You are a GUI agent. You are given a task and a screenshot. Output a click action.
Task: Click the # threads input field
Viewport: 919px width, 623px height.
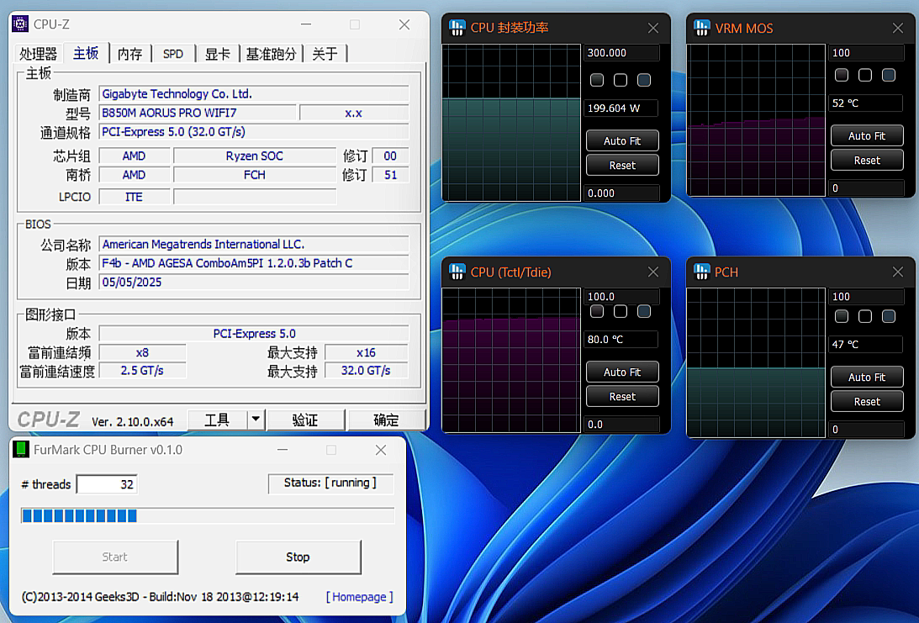click(x=107, y=484)
